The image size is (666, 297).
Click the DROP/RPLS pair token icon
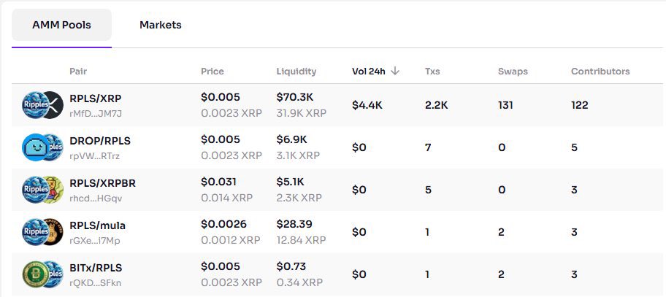point(42,147)
